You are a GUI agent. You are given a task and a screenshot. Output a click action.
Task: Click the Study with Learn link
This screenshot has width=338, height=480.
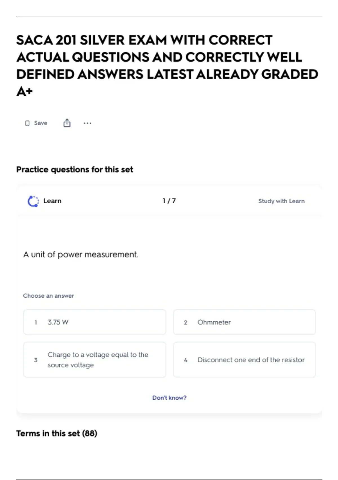(x=281, y=201)
